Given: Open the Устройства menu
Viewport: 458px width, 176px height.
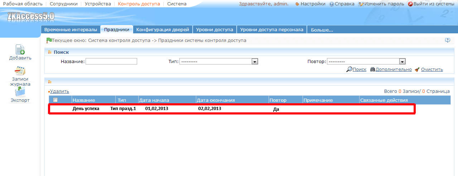Looking at the screenshot, I should click(x=98, y=4).
